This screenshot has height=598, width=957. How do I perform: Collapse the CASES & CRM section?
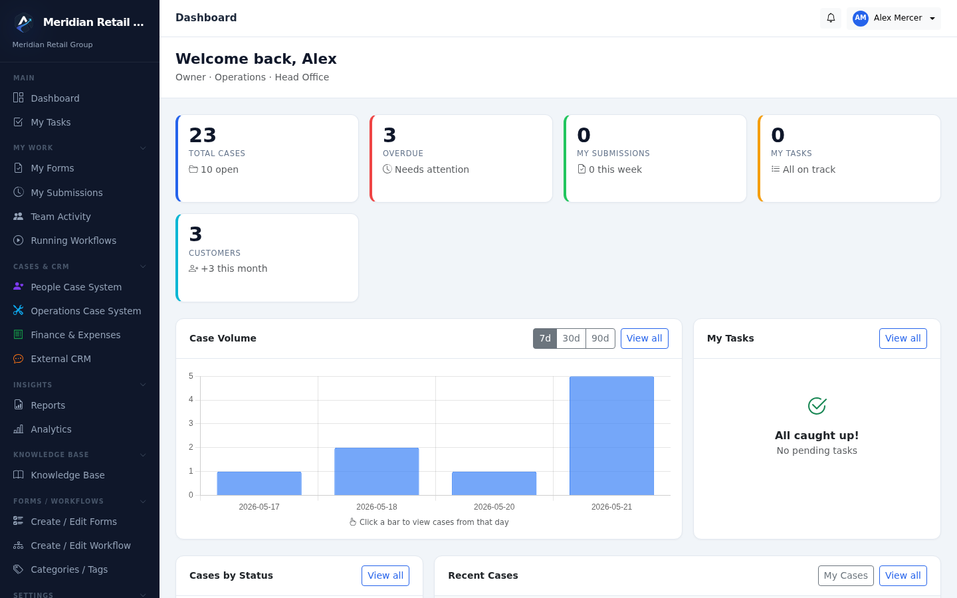(x=143, y=266)
